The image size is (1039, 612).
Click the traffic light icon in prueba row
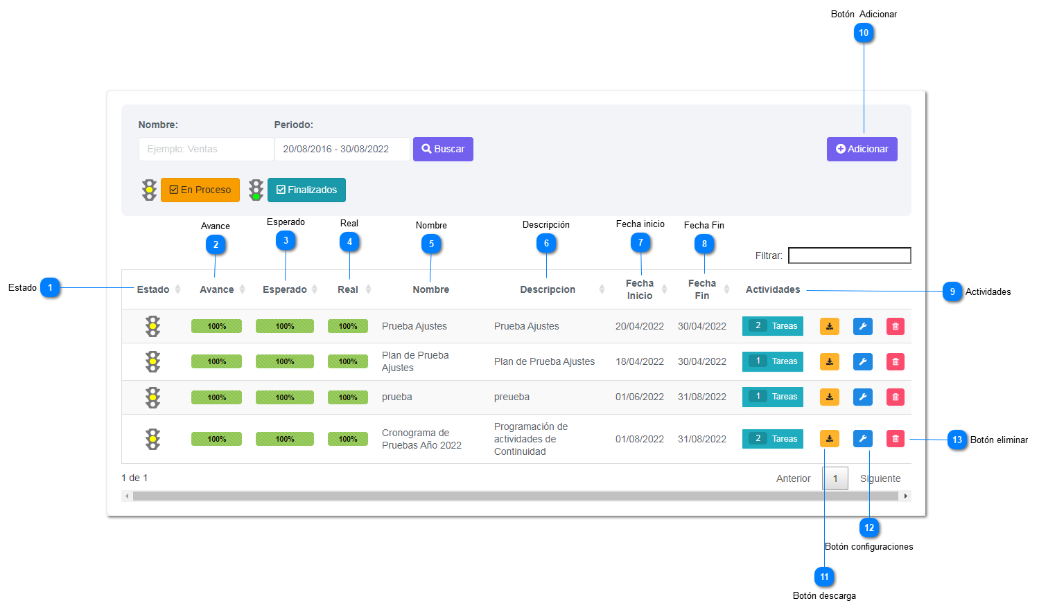coord(153,397)
